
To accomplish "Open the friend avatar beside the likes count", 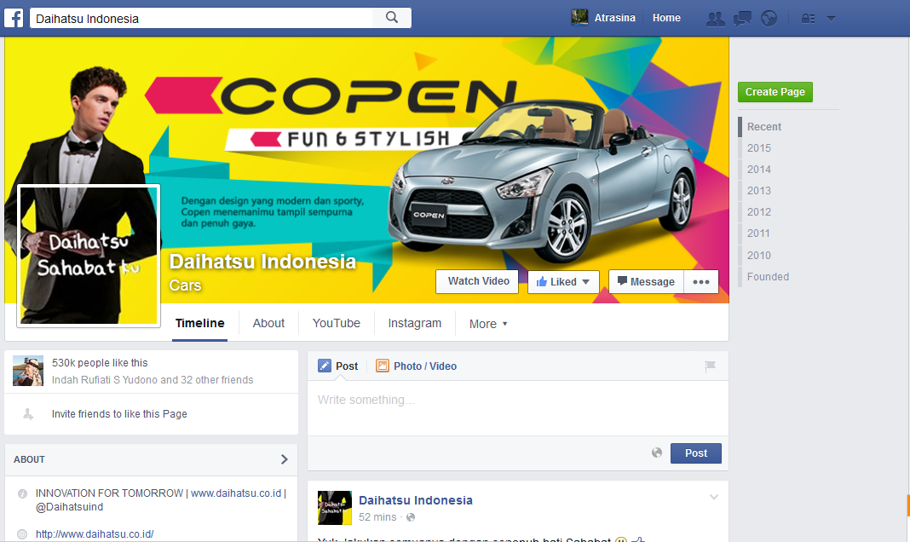I will click(28, 371).
